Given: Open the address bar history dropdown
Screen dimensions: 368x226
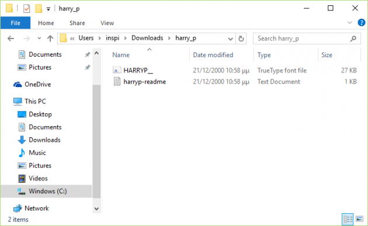Looking at the screenshot, I should point(230,39).
